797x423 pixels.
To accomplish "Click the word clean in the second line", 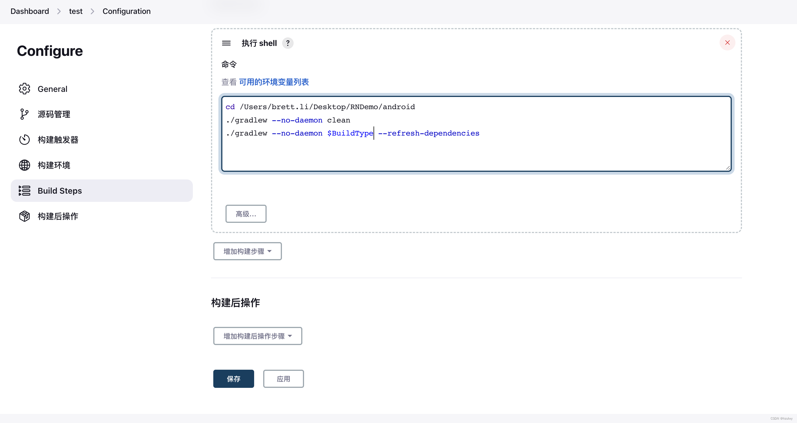I will click(338, 120).
